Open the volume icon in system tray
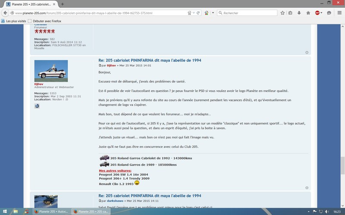The width and height of the screenshot is (345, 215). (327, 212)
